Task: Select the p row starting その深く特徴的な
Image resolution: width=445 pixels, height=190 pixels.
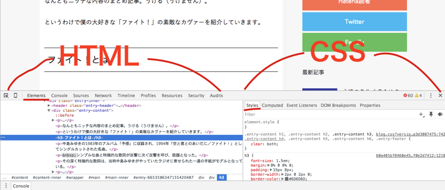Action: pyautogui.click(x=149, y=164)
